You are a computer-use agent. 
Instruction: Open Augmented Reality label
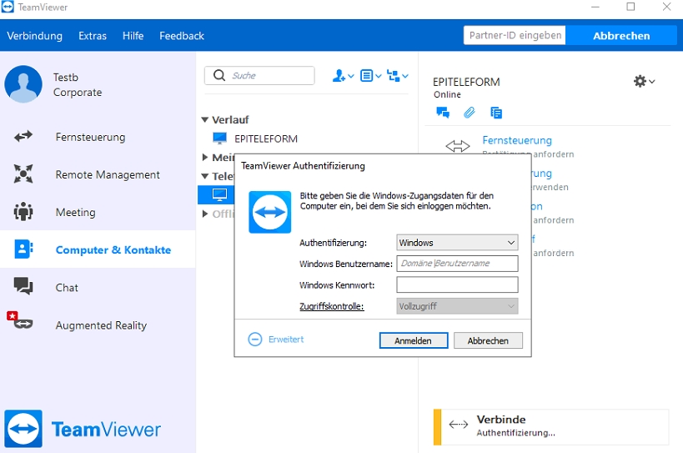(x=101, y=325)
